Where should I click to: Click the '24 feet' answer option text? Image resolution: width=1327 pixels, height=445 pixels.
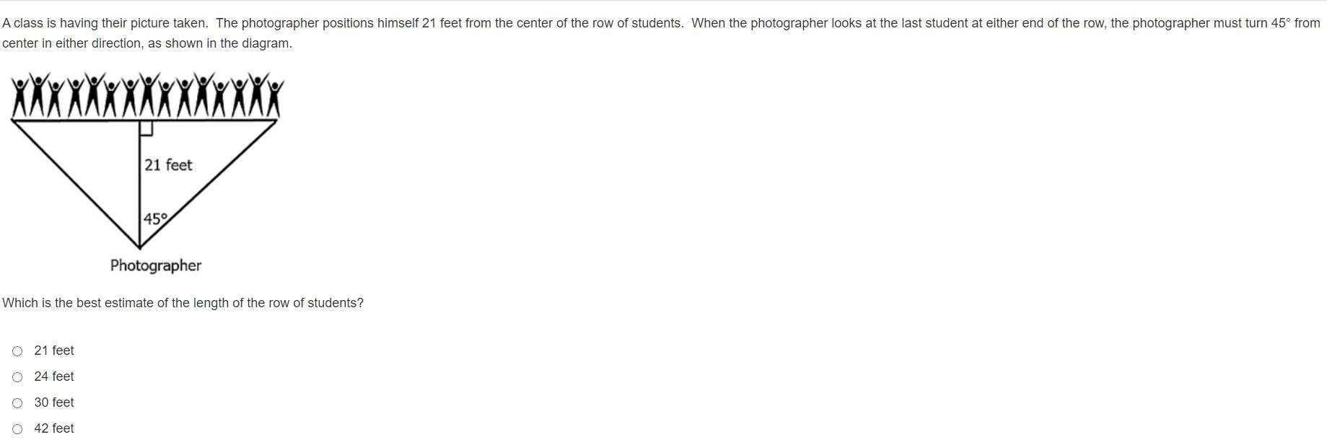tap(54, 376)
